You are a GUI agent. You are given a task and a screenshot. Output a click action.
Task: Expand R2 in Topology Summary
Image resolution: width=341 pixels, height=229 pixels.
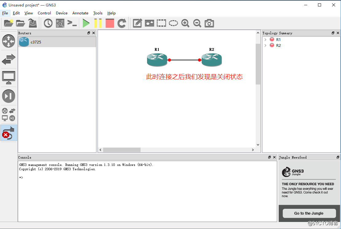(265, 46)
